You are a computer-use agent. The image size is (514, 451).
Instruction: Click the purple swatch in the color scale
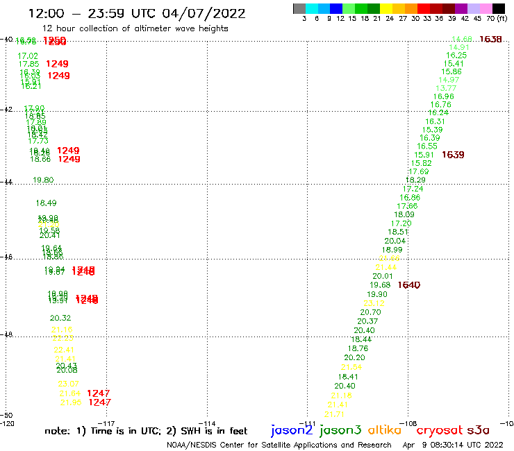point(461,8)
